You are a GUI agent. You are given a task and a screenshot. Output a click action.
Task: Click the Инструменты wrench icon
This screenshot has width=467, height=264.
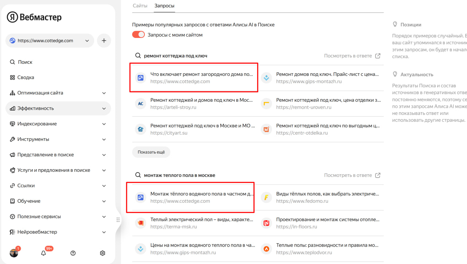12,139
